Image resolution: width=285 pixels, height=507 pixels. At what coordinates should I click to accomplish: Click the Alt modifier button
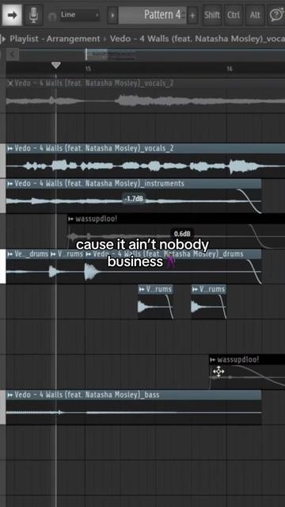(x=255, y=15)
